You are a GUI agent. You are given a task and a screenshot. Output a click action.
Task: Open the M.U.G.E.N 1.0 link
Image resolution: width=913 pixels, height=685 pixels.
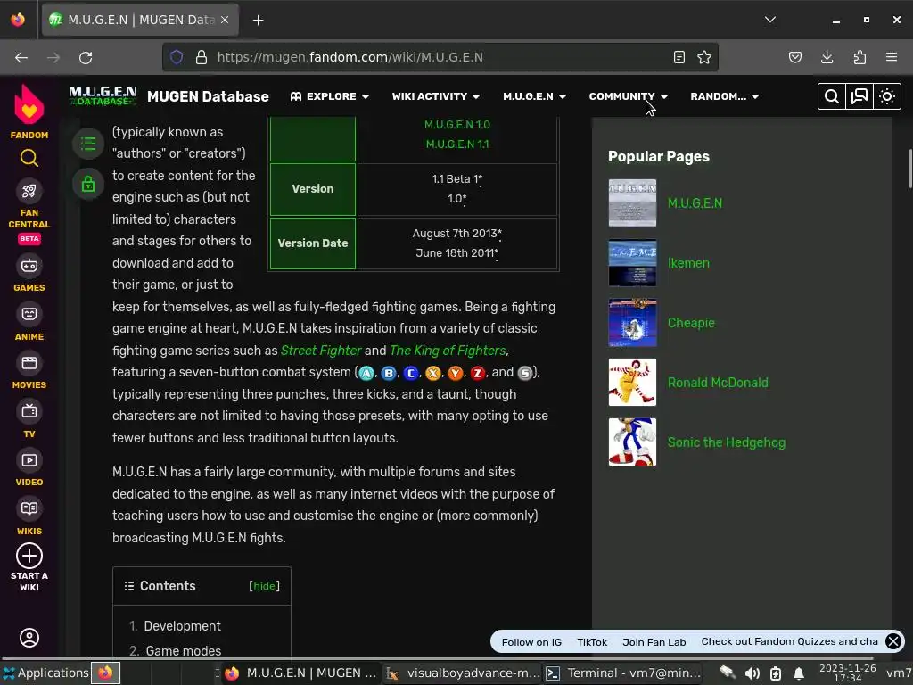457,125
